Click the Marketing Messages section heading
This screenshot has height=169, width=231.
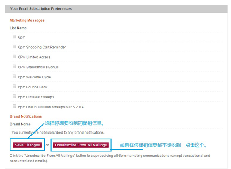[27, 20]
